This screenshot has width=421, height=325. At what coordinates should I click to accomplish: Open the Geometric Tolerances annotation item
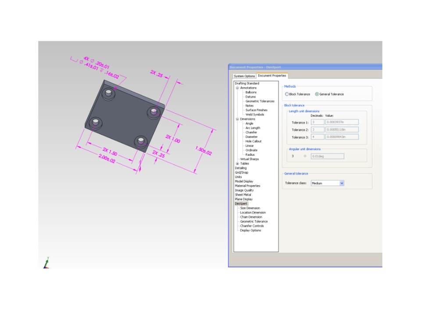[260, 101]
